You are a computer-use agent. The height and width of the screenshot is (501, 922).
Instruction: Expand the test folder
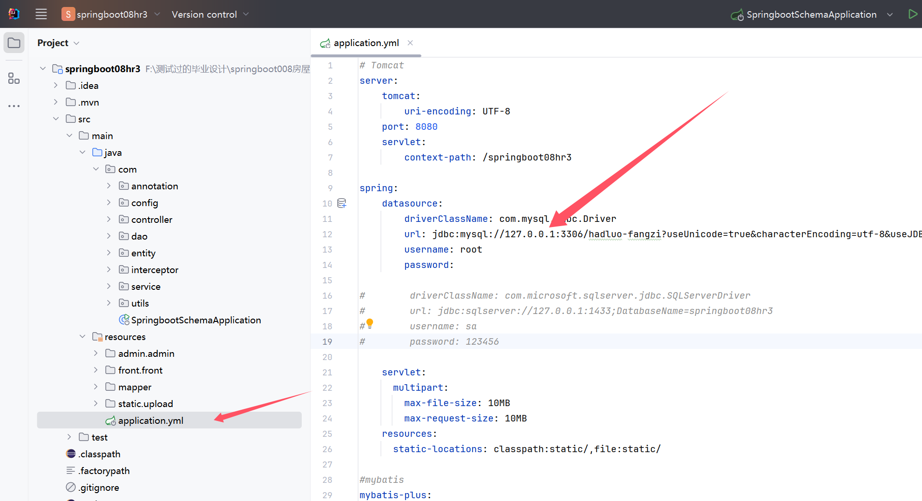point(69,437)
